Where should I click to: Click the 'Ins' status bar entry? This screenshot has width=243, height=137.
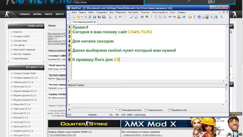click(x=111, y=115)
